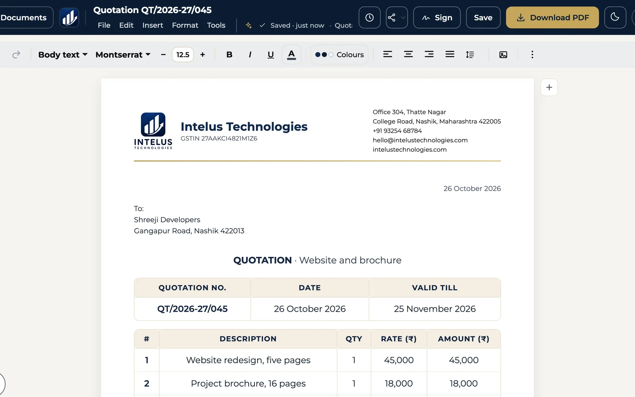This screenshot has width=635, height=397.
Task: Open the Colours palette button
Action: tap(339, 54)
